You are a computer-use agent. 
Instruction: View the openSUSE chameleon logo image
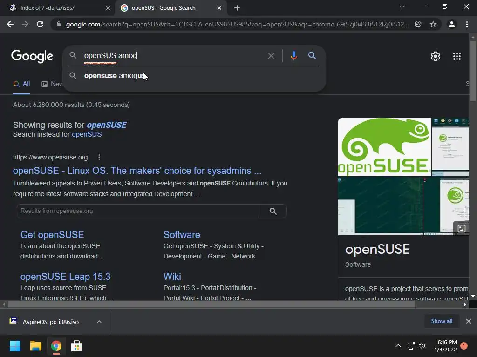(x=384, y=147)
